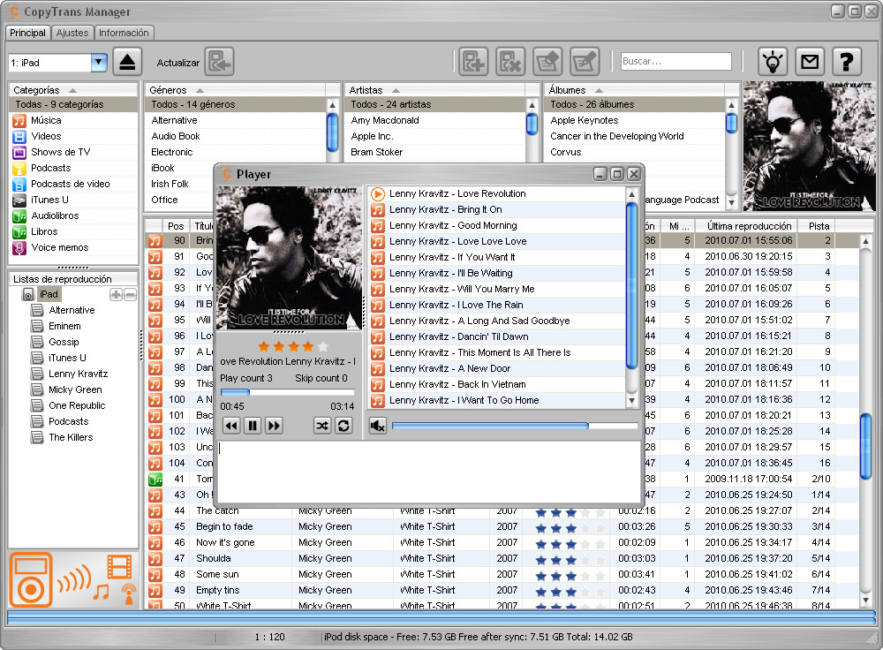Sort by the Pos column header

pyautogui.click(x=176, y=226)
